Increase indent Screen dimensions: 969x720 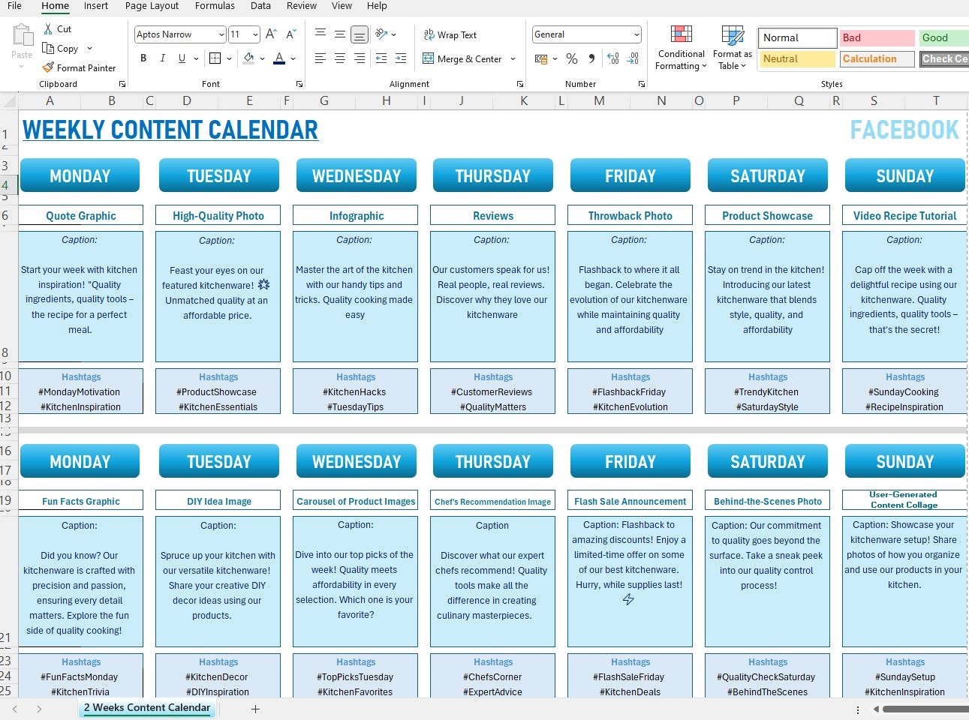[x=401, y=58]
